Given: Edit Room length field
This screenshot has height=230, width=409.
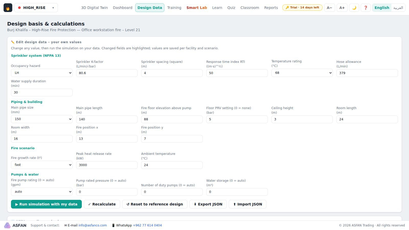Looking at the screenshot, I should coord(367,119).
